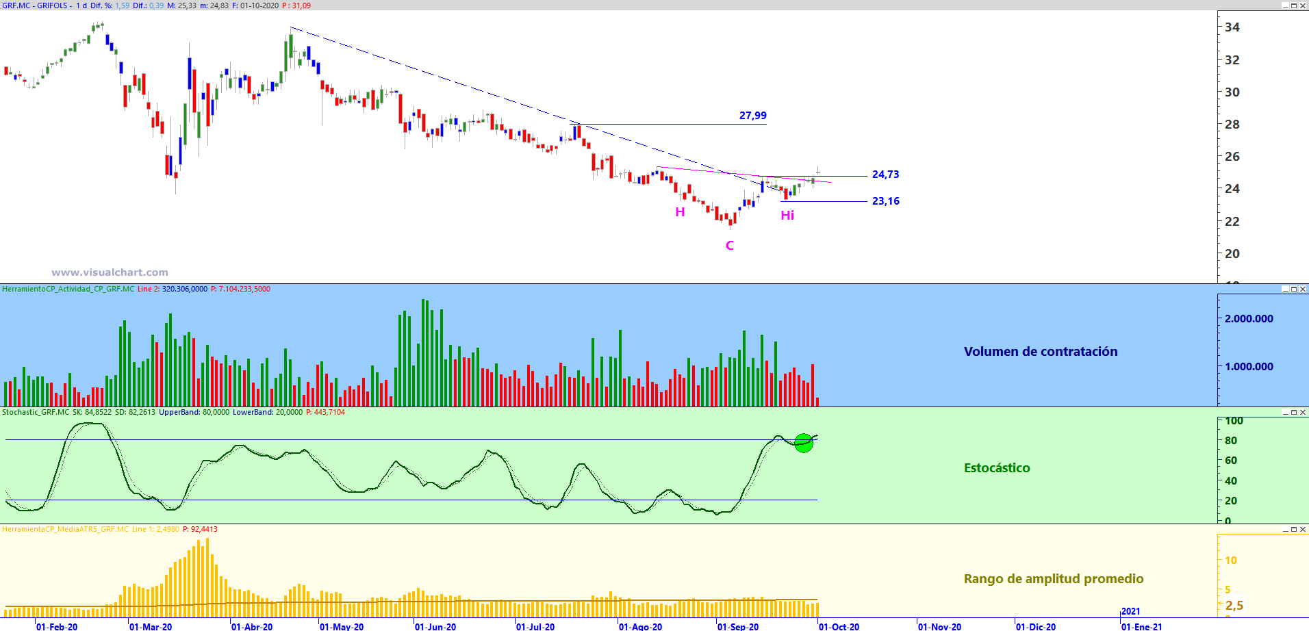The width and height of the screenshot is (1309, 631).
Task: Click the HerramientaCP_MediaATR5_GRF.MC indicator header
Action: click(x=65, y=529)
